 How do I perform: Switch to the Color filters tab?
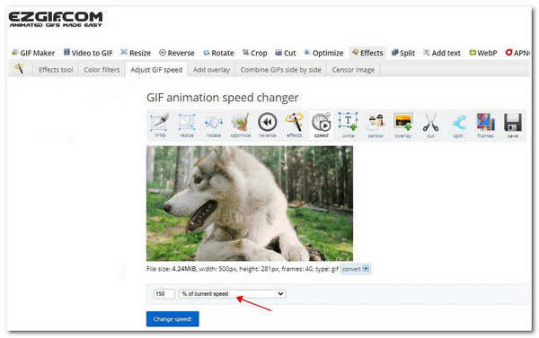tap(102, 70)
